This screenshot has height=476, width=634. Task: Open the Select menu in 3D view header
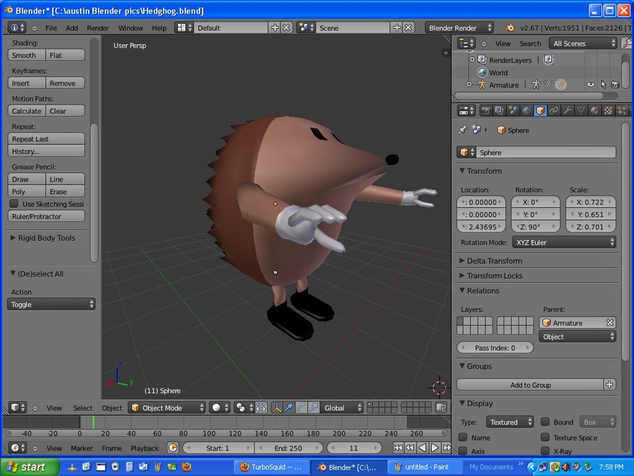click(83, 408)
